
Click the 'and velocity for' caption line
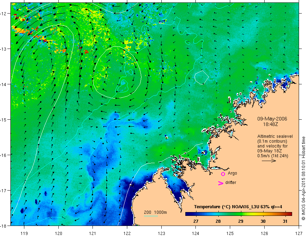click(x=272, y=146)
